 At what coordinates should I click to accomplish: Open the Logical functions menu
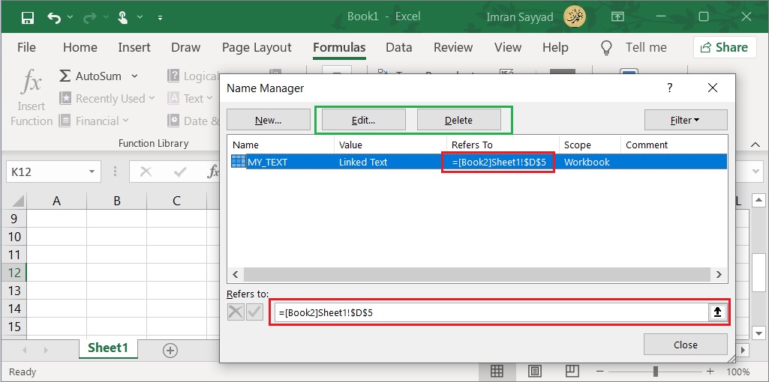[x=193, y=76]
